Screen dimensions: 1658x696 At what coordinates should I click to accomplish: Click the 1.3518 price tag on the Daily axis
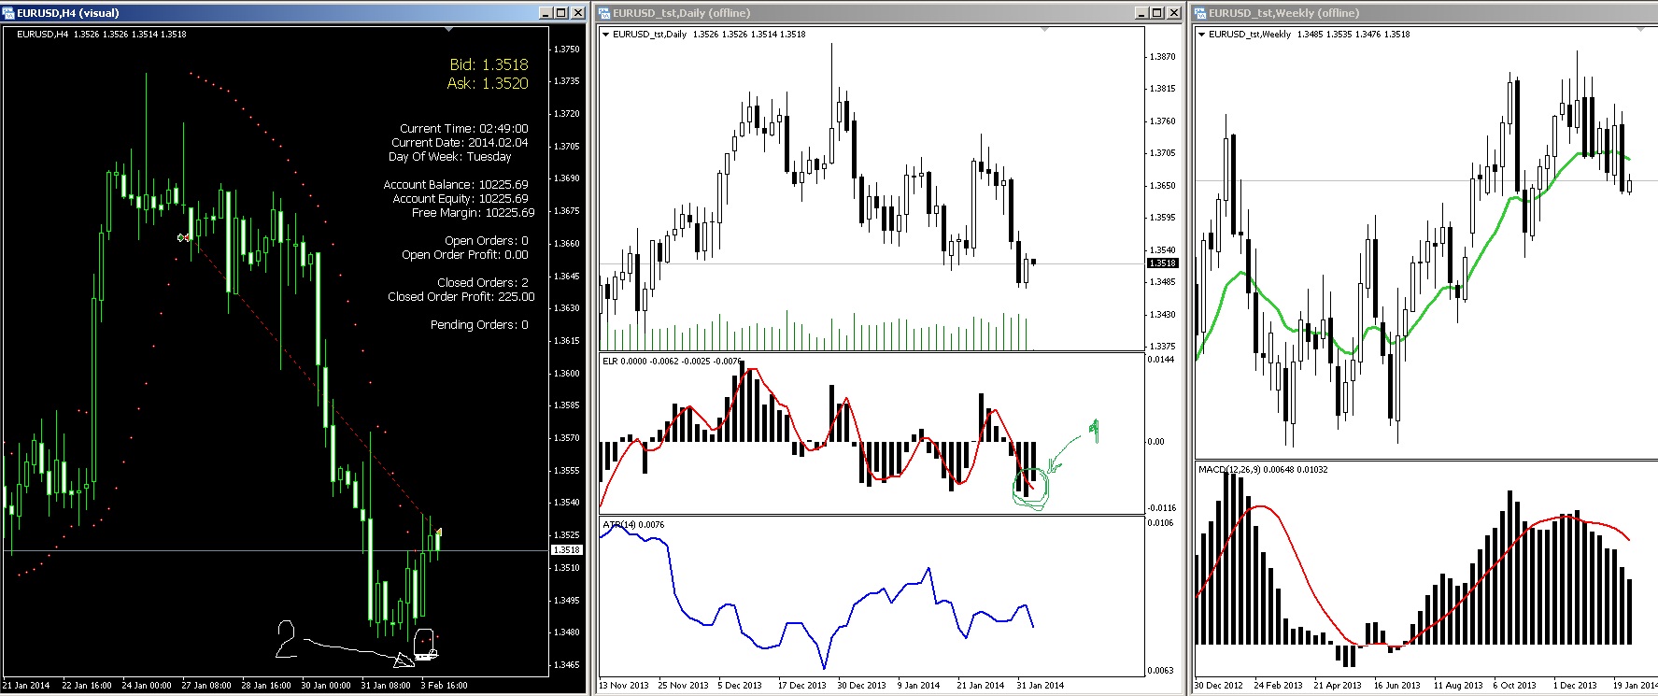click(1163, 263)
